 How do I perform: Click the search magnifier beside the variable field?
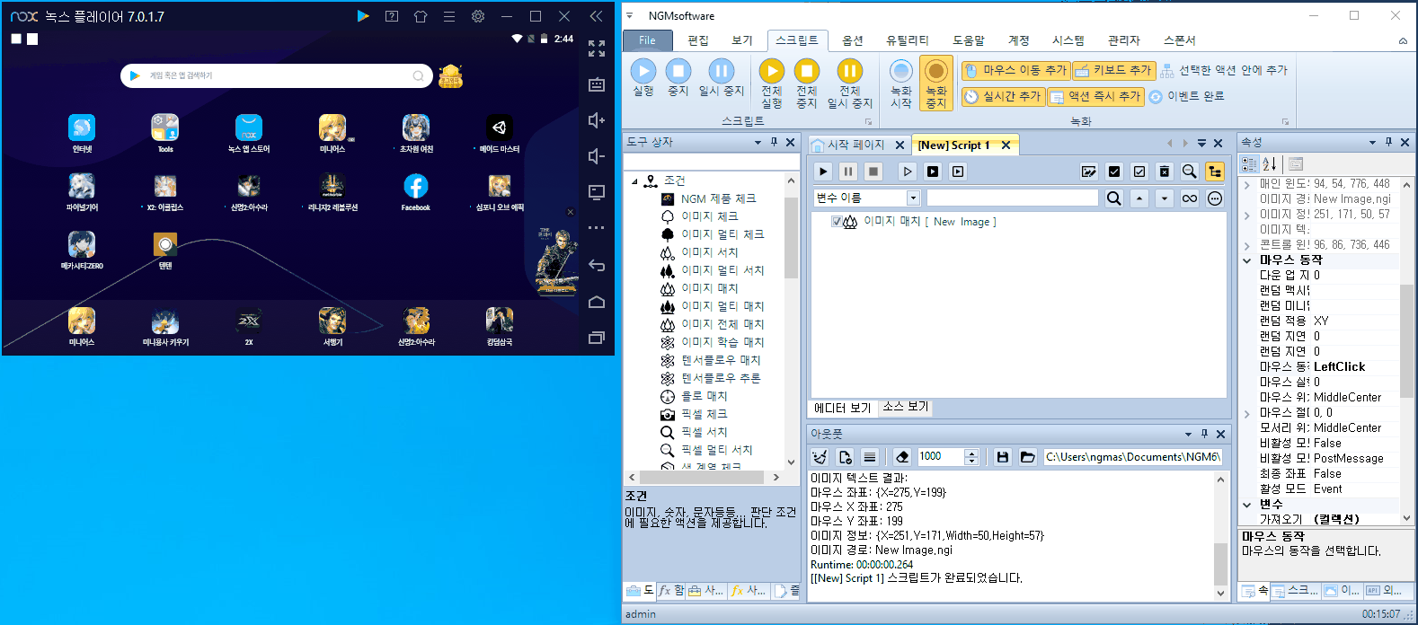point(1114,198)
